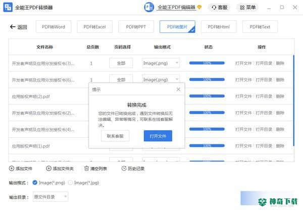Select the PDF转图片 tab

click(x=177, y=27)
